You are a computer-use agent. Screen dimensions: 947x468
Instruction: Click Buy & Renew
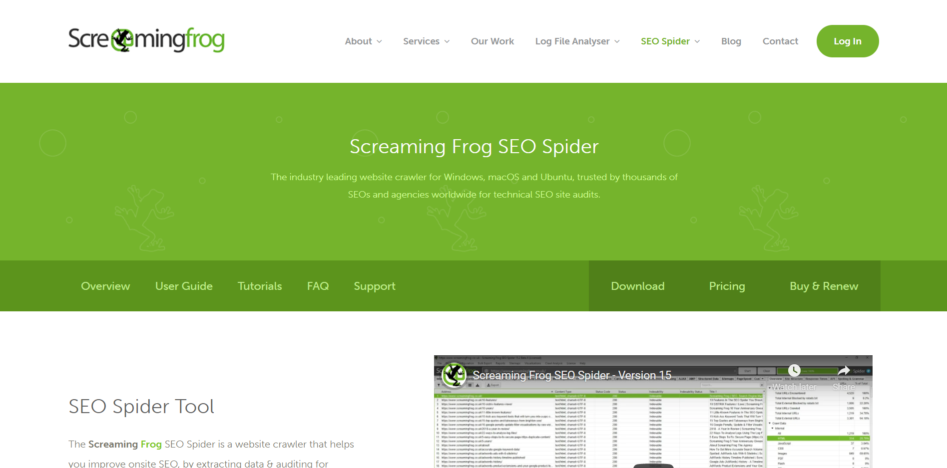[x=824, y=286]
